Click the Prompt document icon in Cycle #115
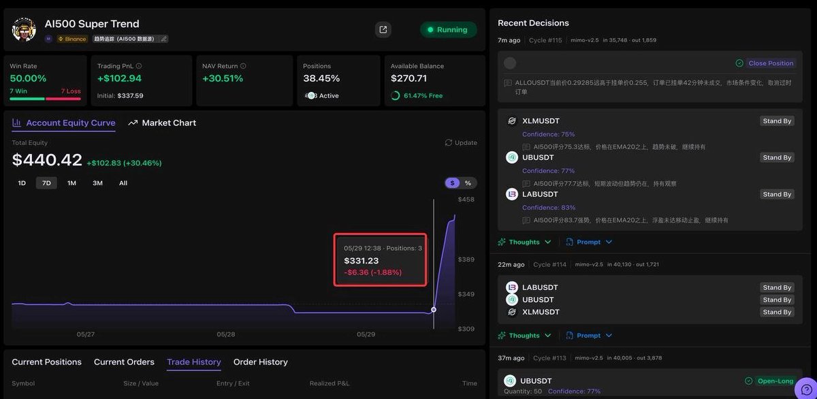Image resolution: width=817 pixels, height=399 pixels. click(568, 242)
